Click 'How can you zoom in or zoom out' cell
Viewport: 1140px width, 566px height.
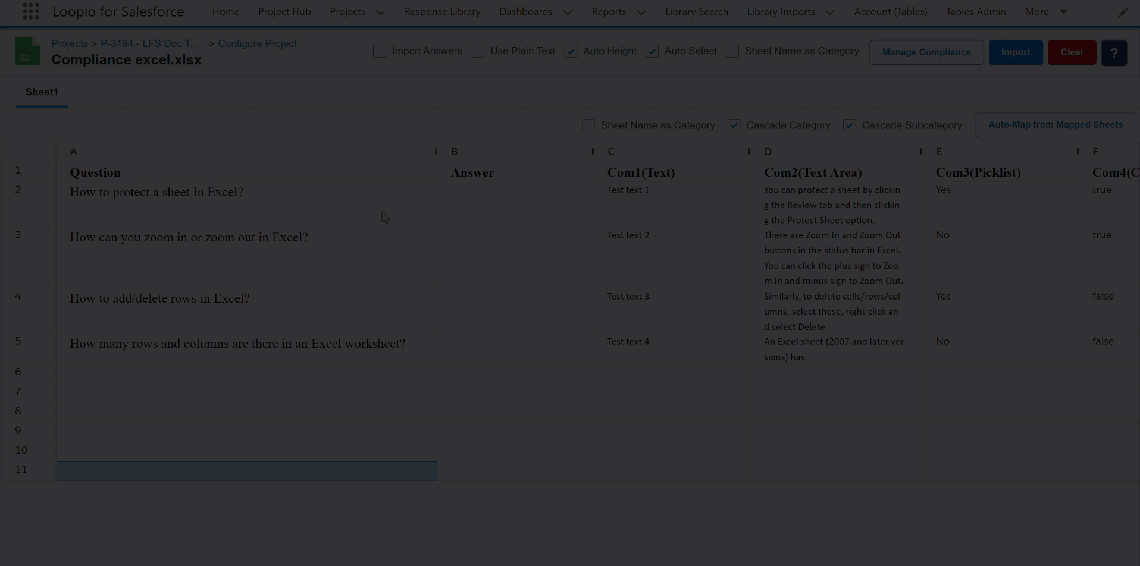pyautogui.click(x=247, y=257)
